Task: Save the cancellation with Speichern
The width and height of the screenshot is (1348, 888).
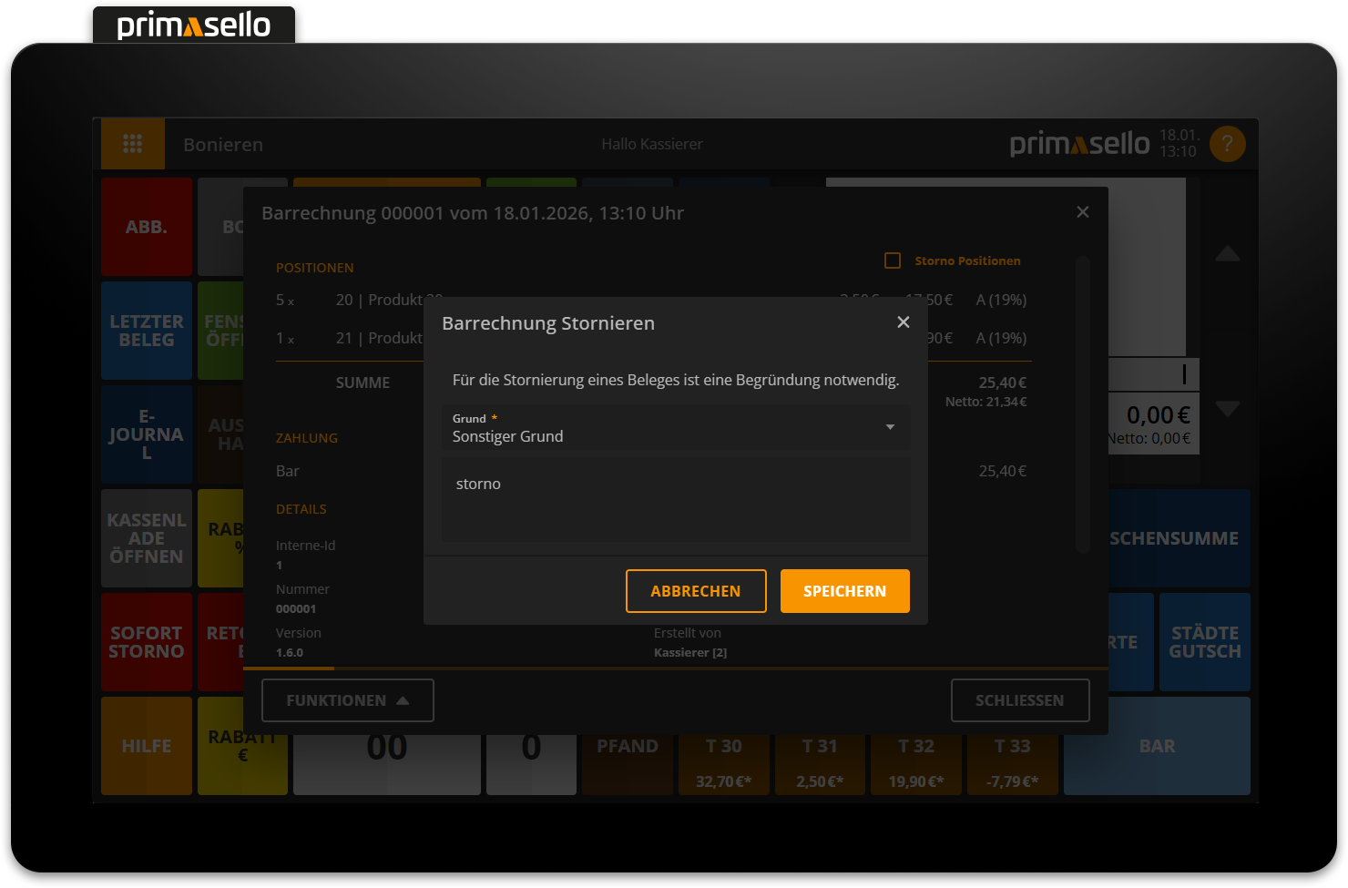Action: tap(844, 591)
